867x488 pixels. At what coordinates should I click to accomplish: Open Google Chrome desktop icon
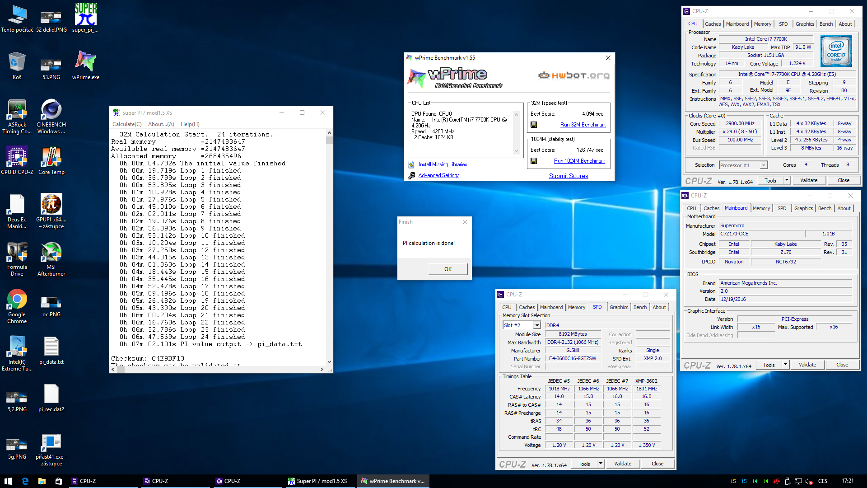pyautogui.click(x=17, y=306)
